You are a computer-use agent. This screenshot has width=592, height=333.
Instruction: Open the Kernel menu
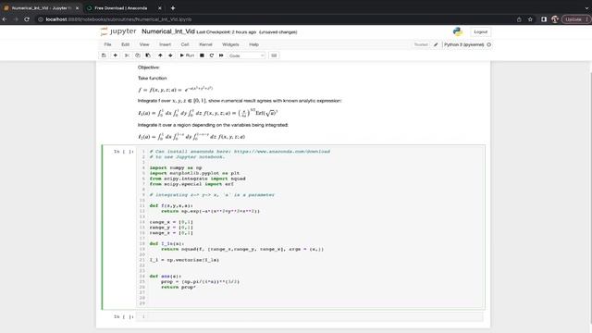pos(205,44)
